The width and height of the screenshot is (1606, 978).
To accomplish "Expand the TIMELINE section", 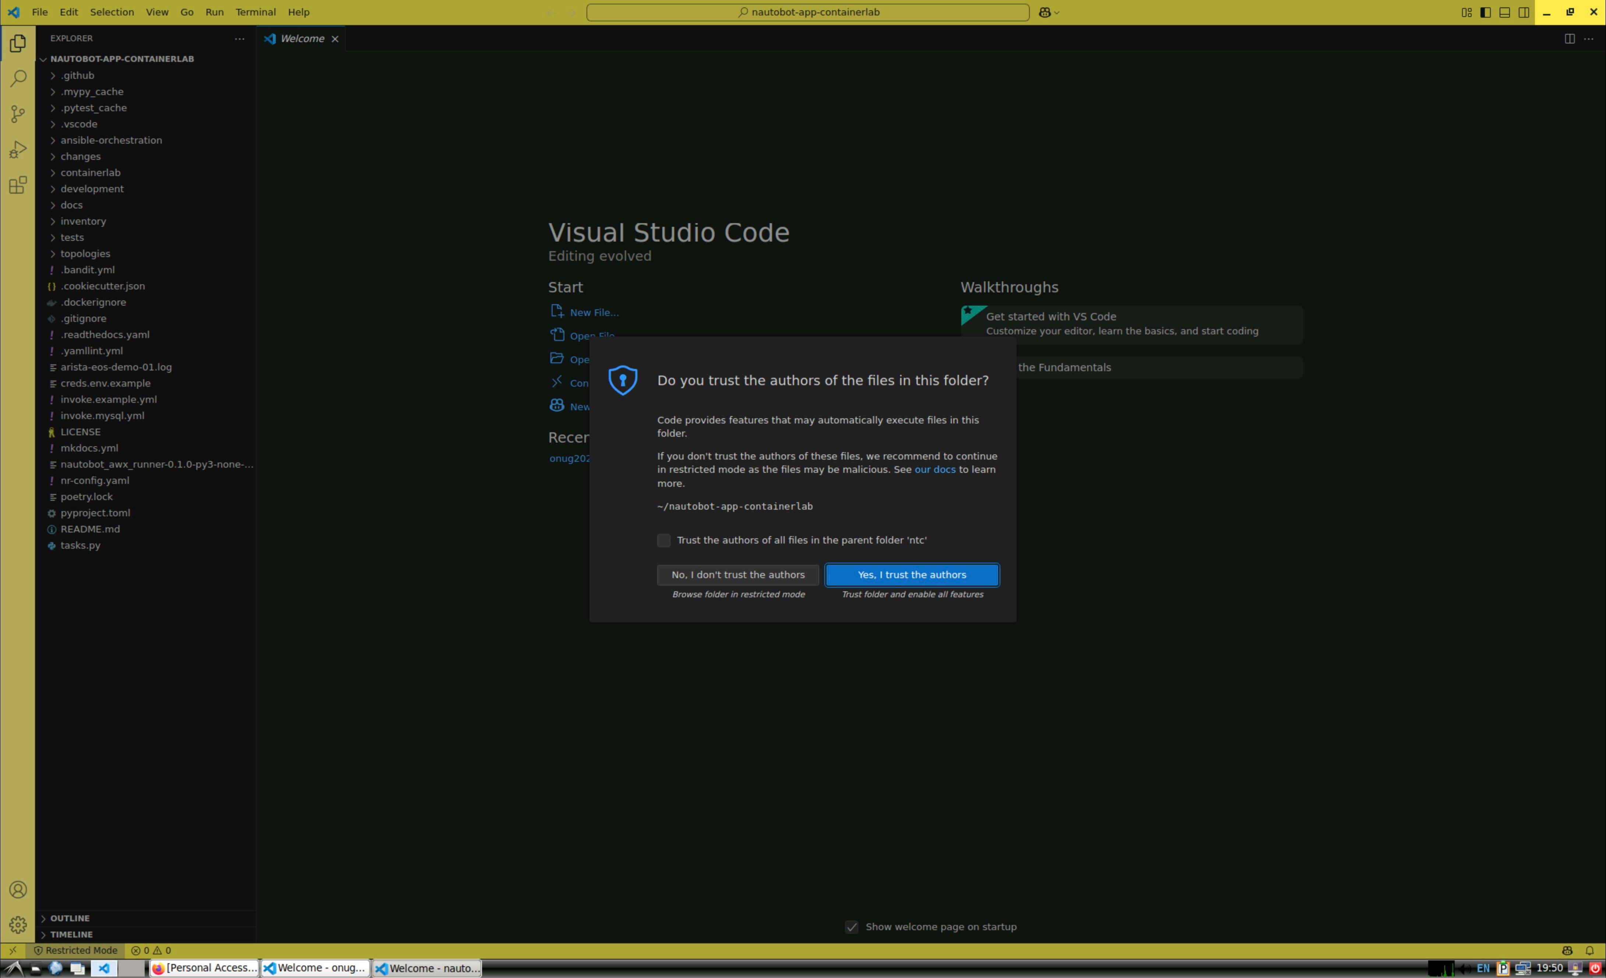I will click(x=71, y=934).
